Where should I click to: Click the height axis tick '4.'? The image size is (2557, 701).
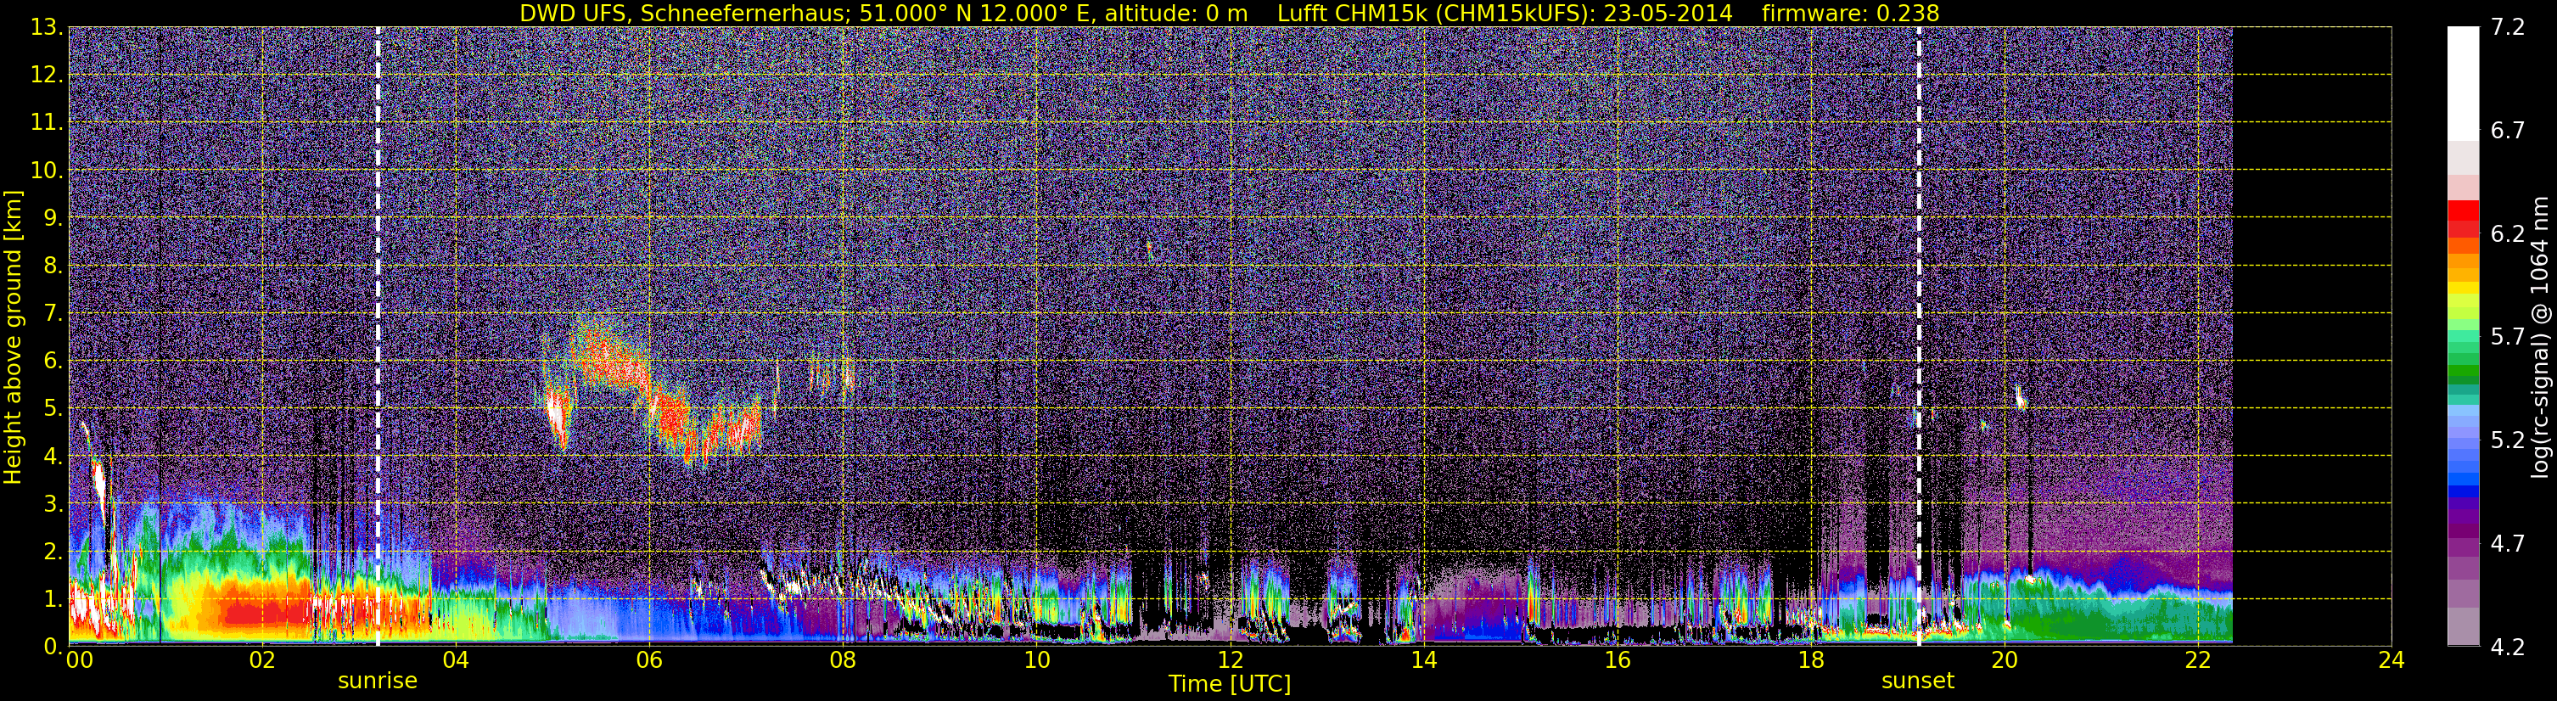(x=52, y=457)
